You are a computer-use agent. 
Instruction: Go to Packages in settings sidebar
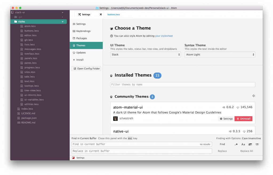(x=81, y=38)
